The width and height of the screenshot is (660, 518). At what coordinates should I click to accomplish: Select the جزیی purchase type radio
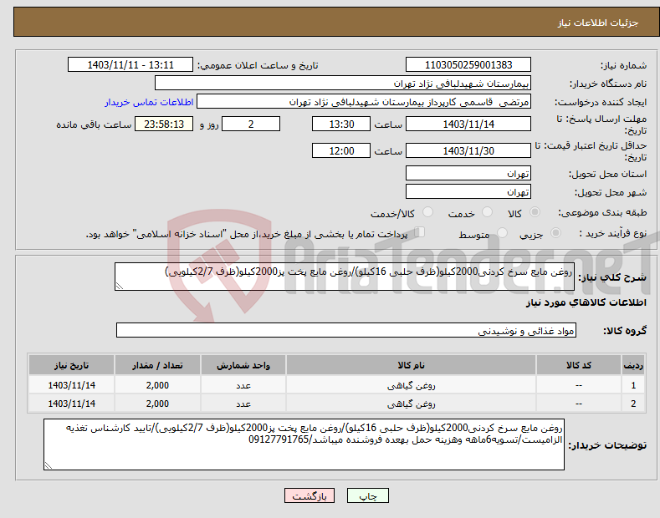pos(555,233)
